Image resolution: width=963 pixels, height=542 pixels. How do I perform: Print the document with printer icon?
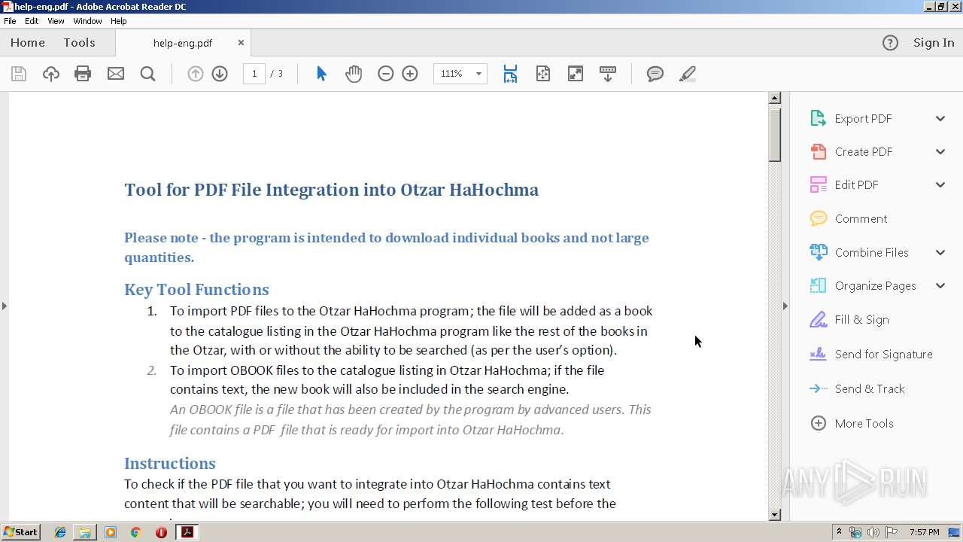click(x=83, y=74)
